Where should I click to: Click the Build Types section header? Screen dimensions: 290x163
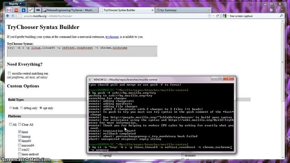[x=16, y=100]
